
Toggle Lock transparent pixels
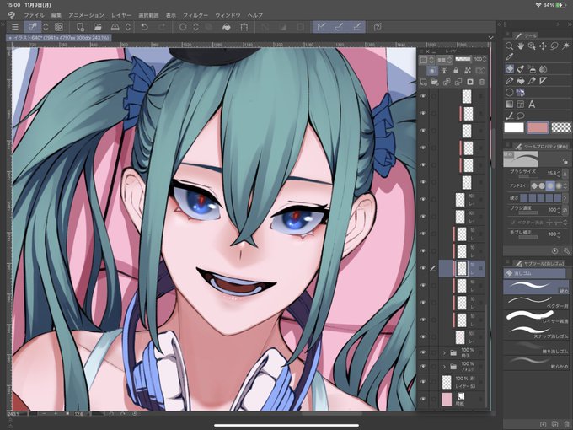pyautogui.click(x=468, y=71)
